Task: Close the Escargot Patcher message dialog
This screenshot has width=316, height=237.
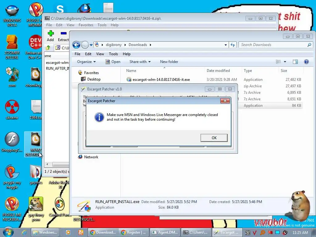Action: coord(225,101)
